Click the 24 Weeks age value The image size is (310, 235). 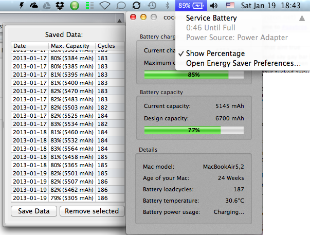[231, 178]
